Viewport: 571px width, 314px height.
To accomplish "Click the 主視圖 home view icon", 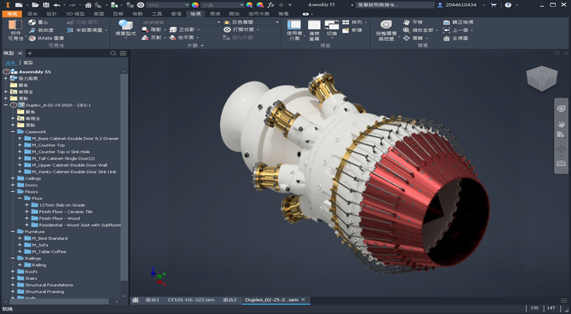I will click(x=446, y=38).
